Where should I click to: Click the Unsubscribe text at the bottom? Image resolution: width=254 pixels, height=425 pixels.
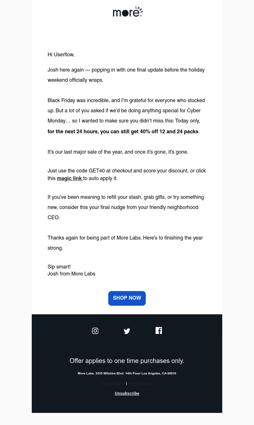(127, 394)
